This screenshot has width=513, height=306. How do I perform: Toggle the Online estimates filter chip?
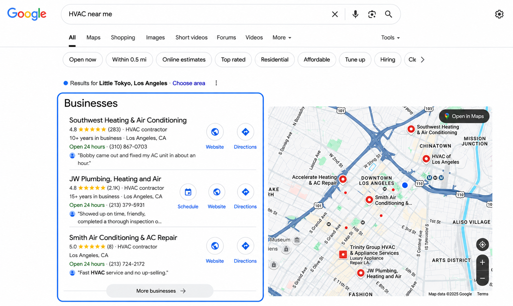pos(184,60)
